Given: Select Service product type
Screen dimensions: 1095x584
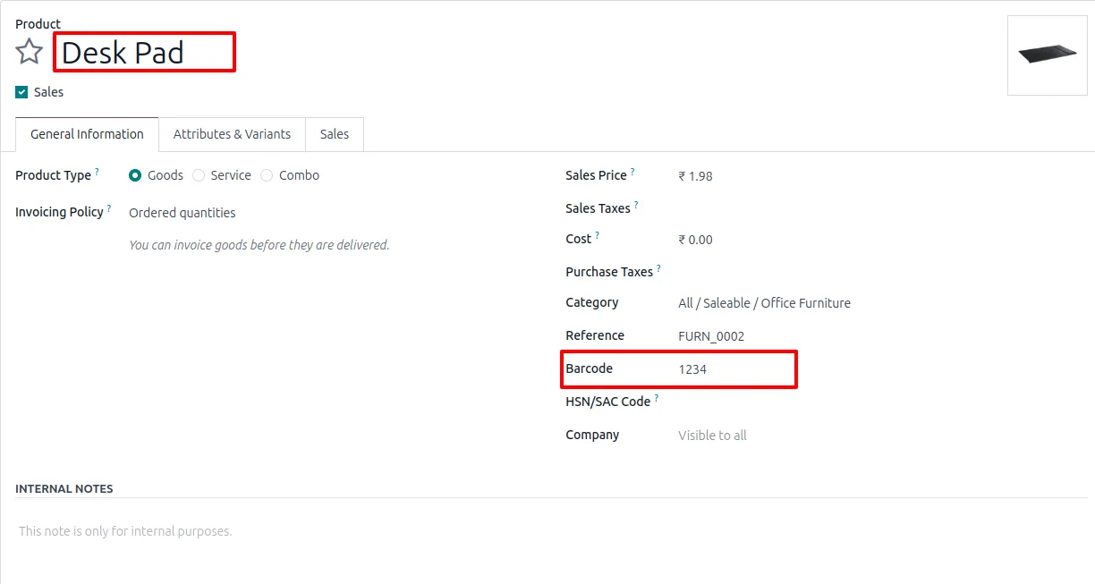Looking at the screenshot, I should coord(199,175).
